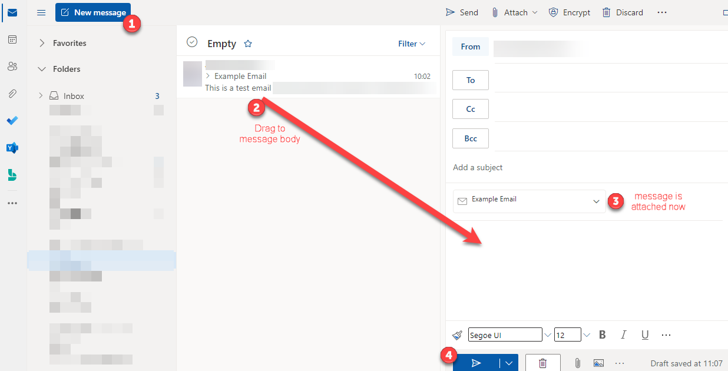728x371 pixels.
Task: Open the Yammer app icon
Action: point(12,148)
